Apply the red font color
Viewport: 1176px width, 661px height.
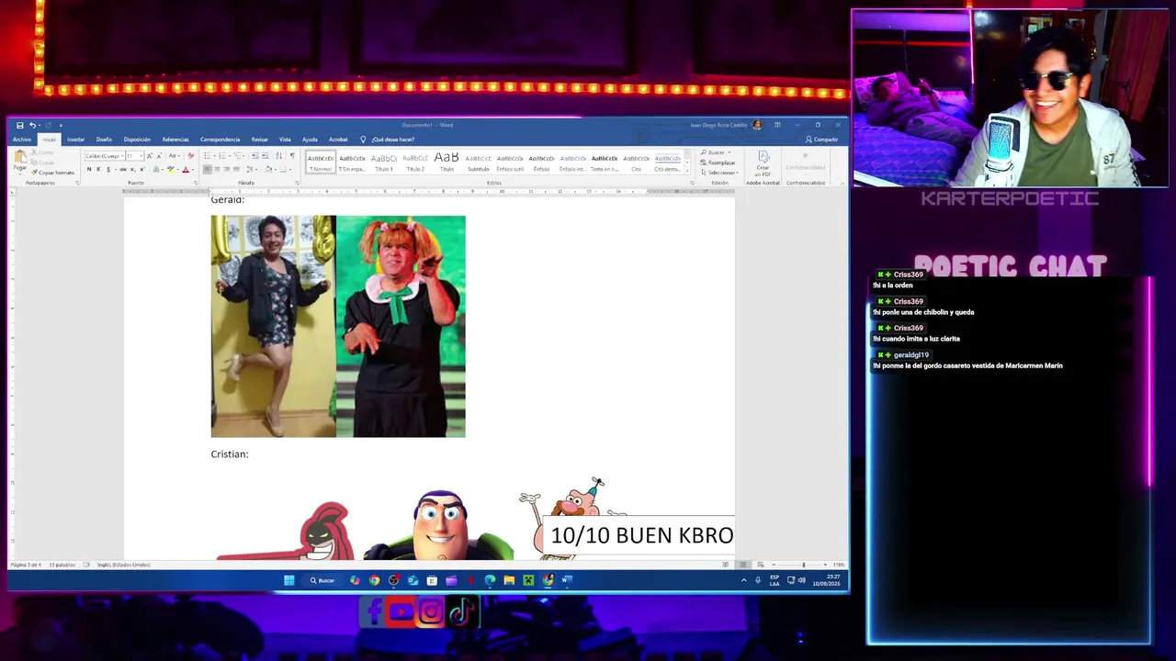coord(186,169)
